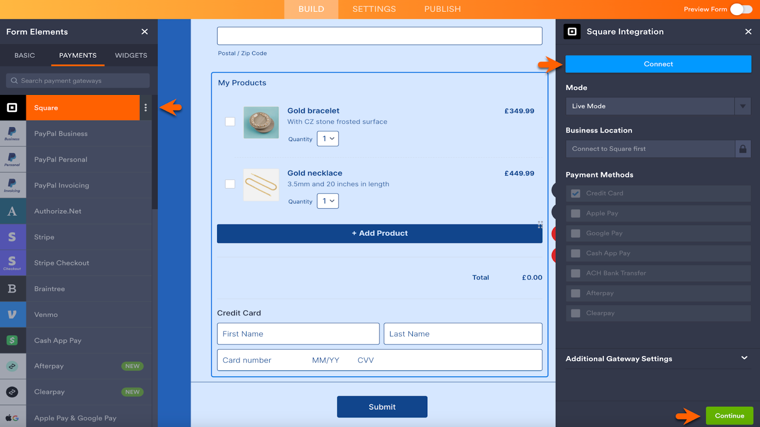Click the + Add Product button

point(380,233)
